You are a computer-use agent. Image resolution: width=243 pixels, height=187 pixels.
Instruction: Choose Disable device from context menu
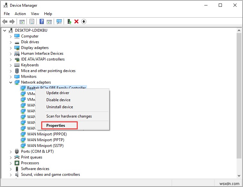point(72,100)
